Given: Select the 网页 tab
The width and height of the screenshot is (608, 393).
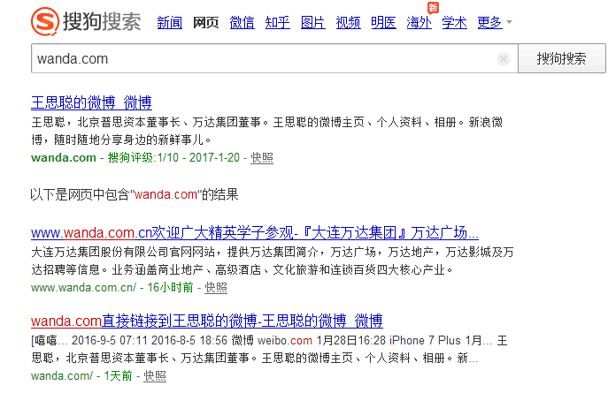Looking at the screenshot, I should [x=205, y=23].
